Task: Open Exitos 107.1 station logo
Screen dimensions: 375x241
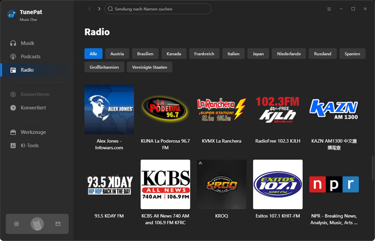Action: click(x=277, y=184)
